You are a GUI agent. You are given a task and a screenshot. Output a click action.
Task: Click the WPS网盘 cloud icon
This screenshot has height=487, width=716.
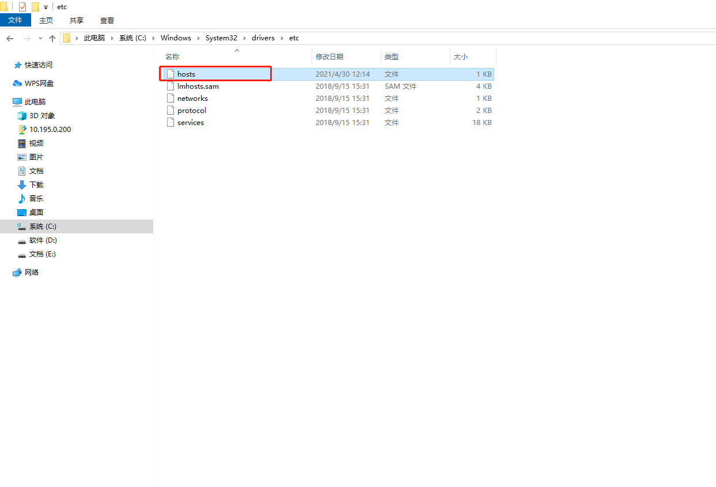[17, 84]
